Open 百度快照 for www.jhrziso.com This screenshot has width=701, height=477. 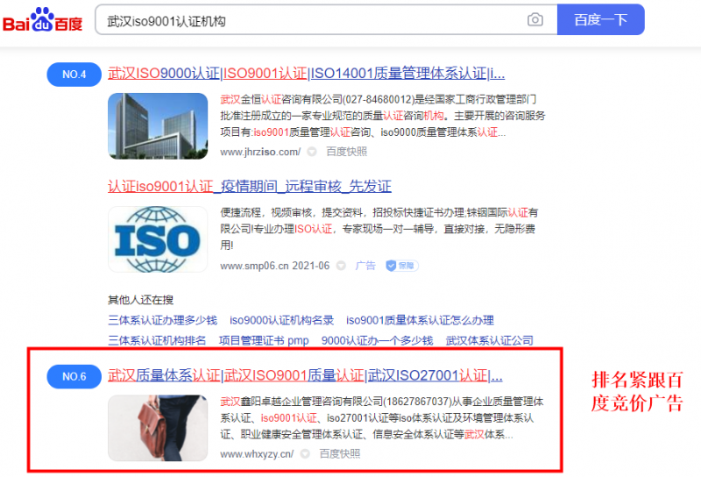pos(347,152)
